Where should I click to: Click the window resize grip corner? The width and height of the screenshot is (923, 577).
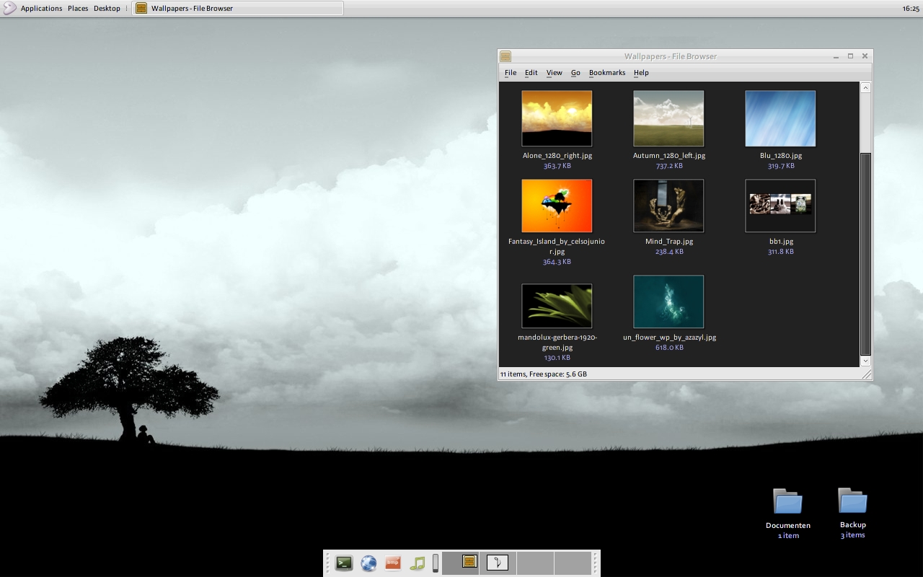pyautogui.click(x=867, y=374)
